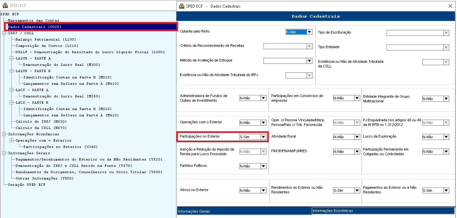Open the Tipo Entidade dropdown
Image resolution: width=457 pixels, height=218 pixels.
tap(446, 48)
